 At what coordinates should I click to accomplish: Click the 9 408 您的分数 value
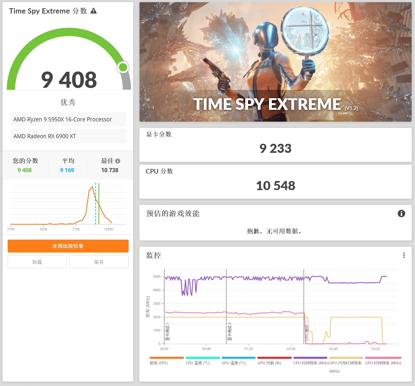25,170
